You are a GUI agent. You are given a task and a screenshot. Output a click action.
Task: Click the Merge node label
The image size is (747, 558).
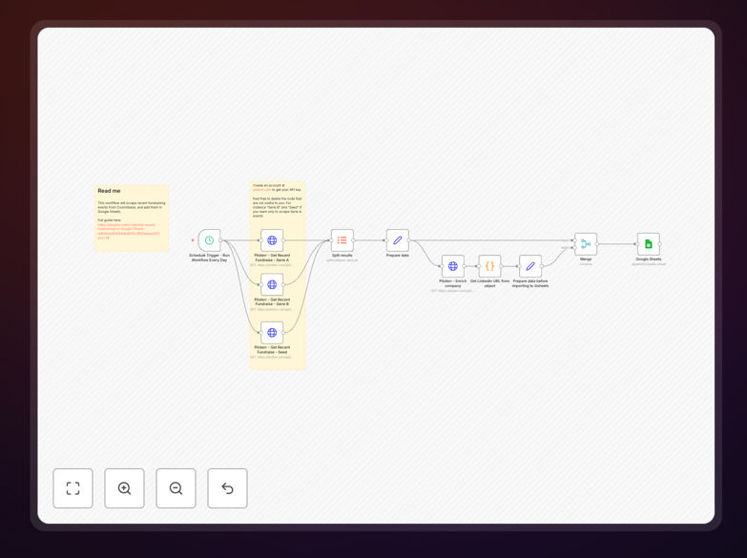[x=586, y=259]
